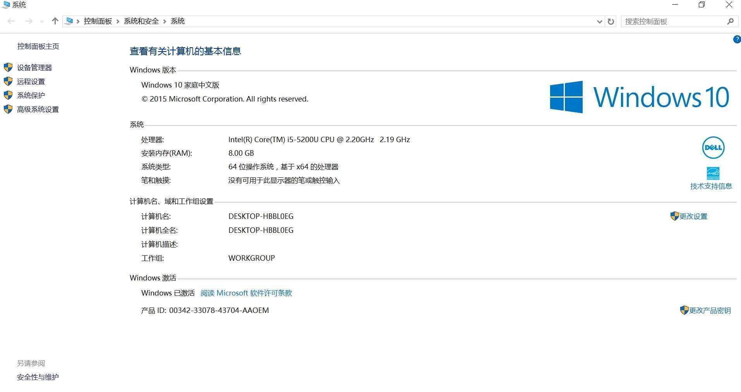The image size is (741, 392).
Task: Expand the chevron after 系统和安全
Action: click(165, 21)
